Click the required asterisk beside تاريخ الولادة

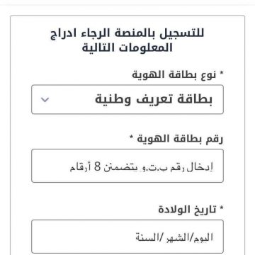pyautogui.click(x=222, y=208)
